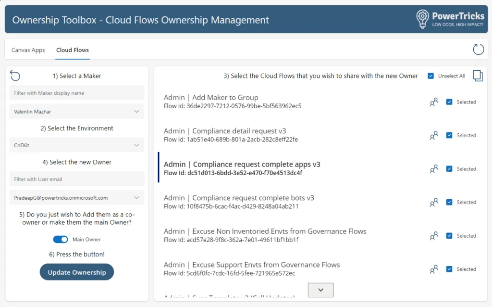The height and width of the screenshot is (307, 492).
Task: Select Admin | Compliance request complete apps v3
Action: (x=242, y=165)
